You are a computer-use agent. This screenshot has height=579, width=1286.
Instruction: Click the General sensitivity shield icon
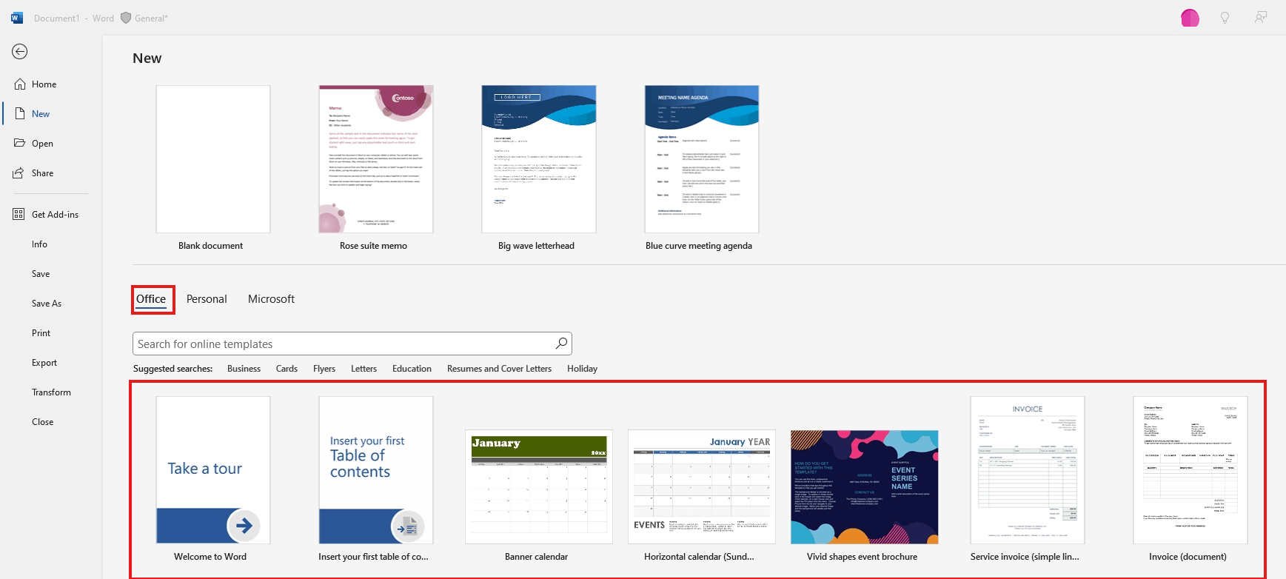coord(126,18)
